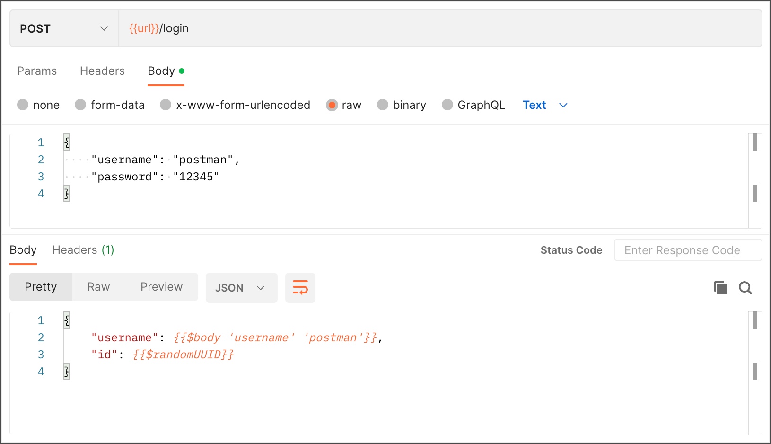Choose the GraphQL radio option
The height and width of the screenshot is (444, 771).
tap(447, 105)
